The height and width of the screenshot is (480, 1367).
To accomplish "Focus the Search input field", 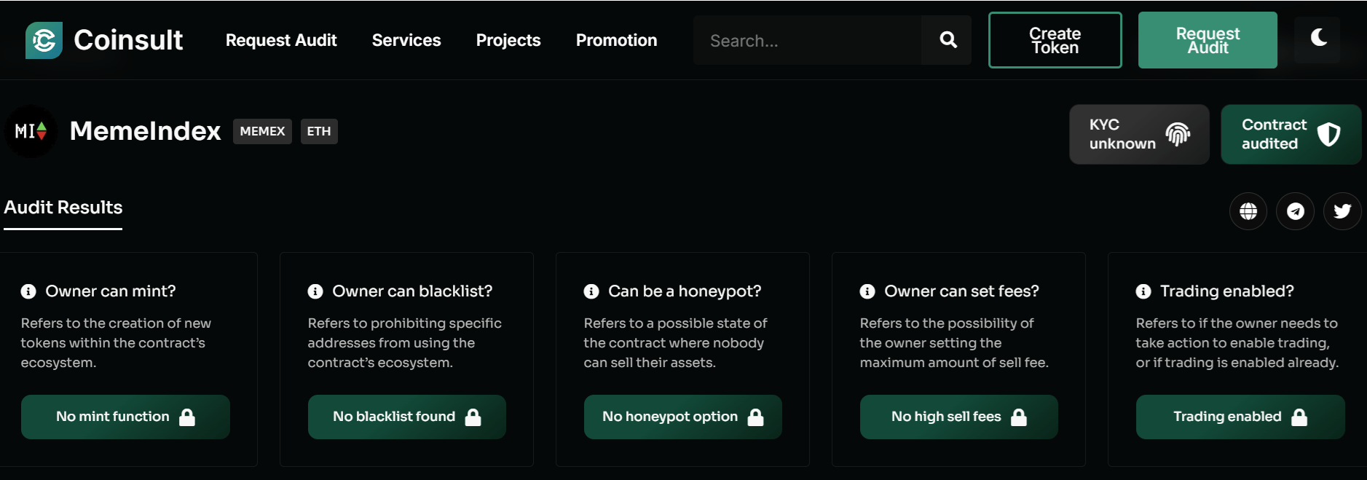I will point(807,40).
